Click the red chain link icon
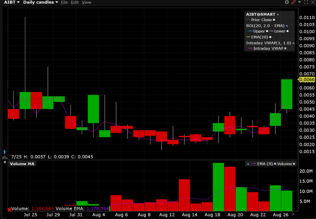 coord(293,2)
